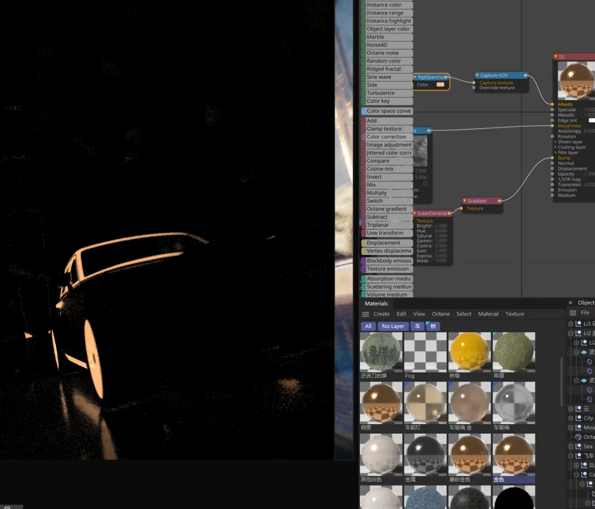The image size is (595, 509).
Task: Open the Objects panel hamburger menu
Action: 573,313
